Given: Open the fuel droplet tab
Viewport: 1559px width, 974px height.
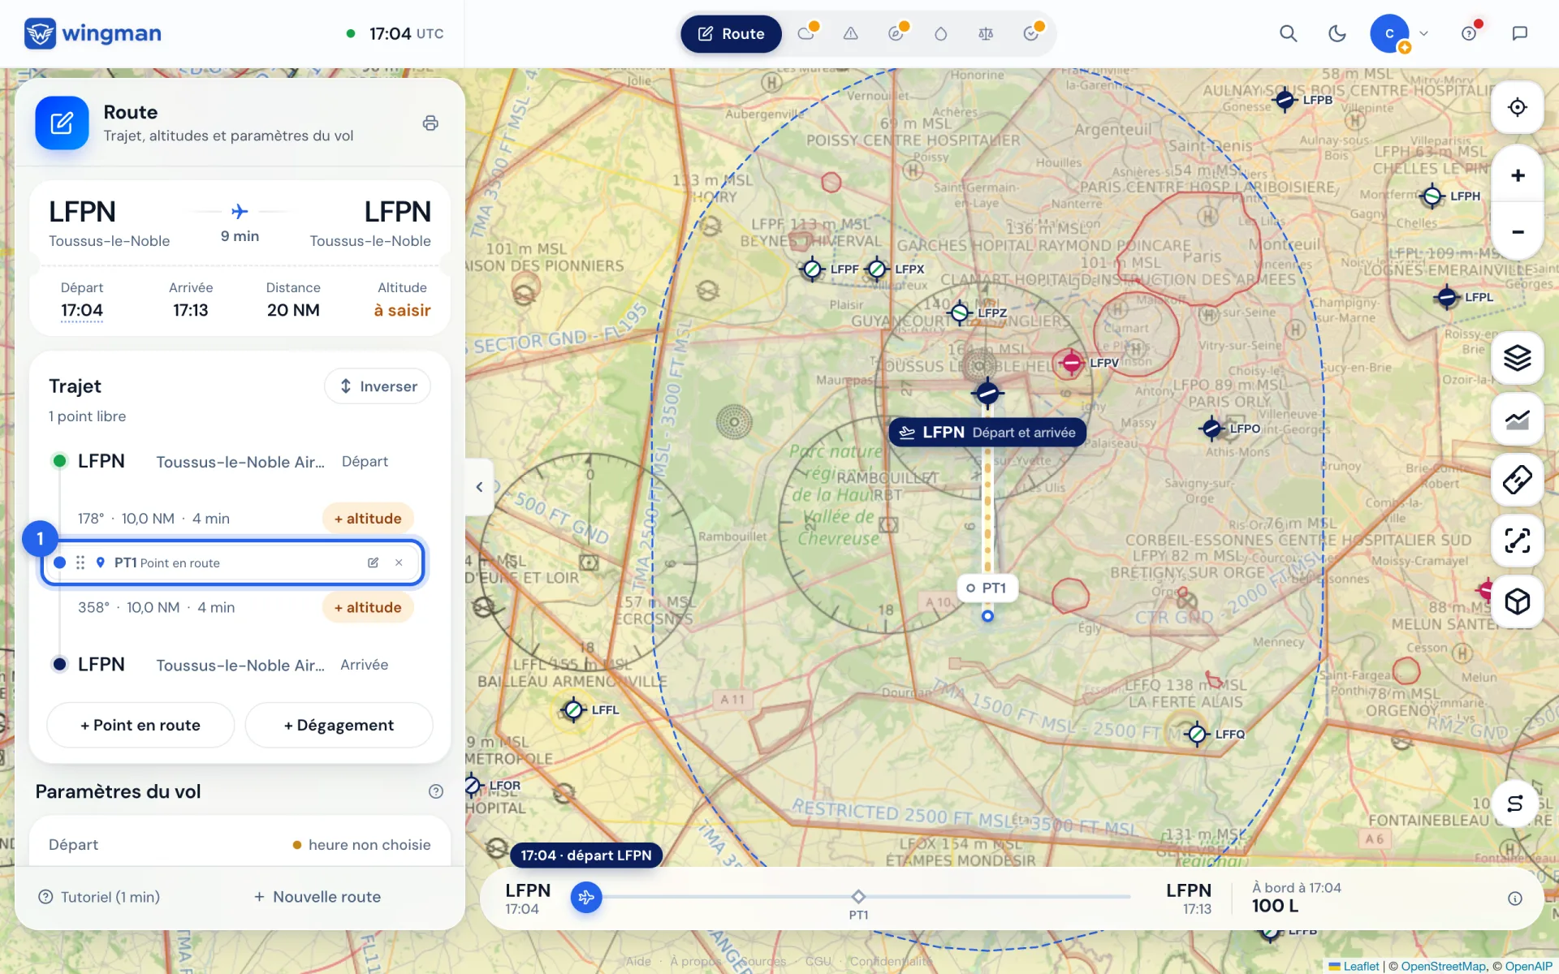Looking at the screenshot, I should 940,33.
